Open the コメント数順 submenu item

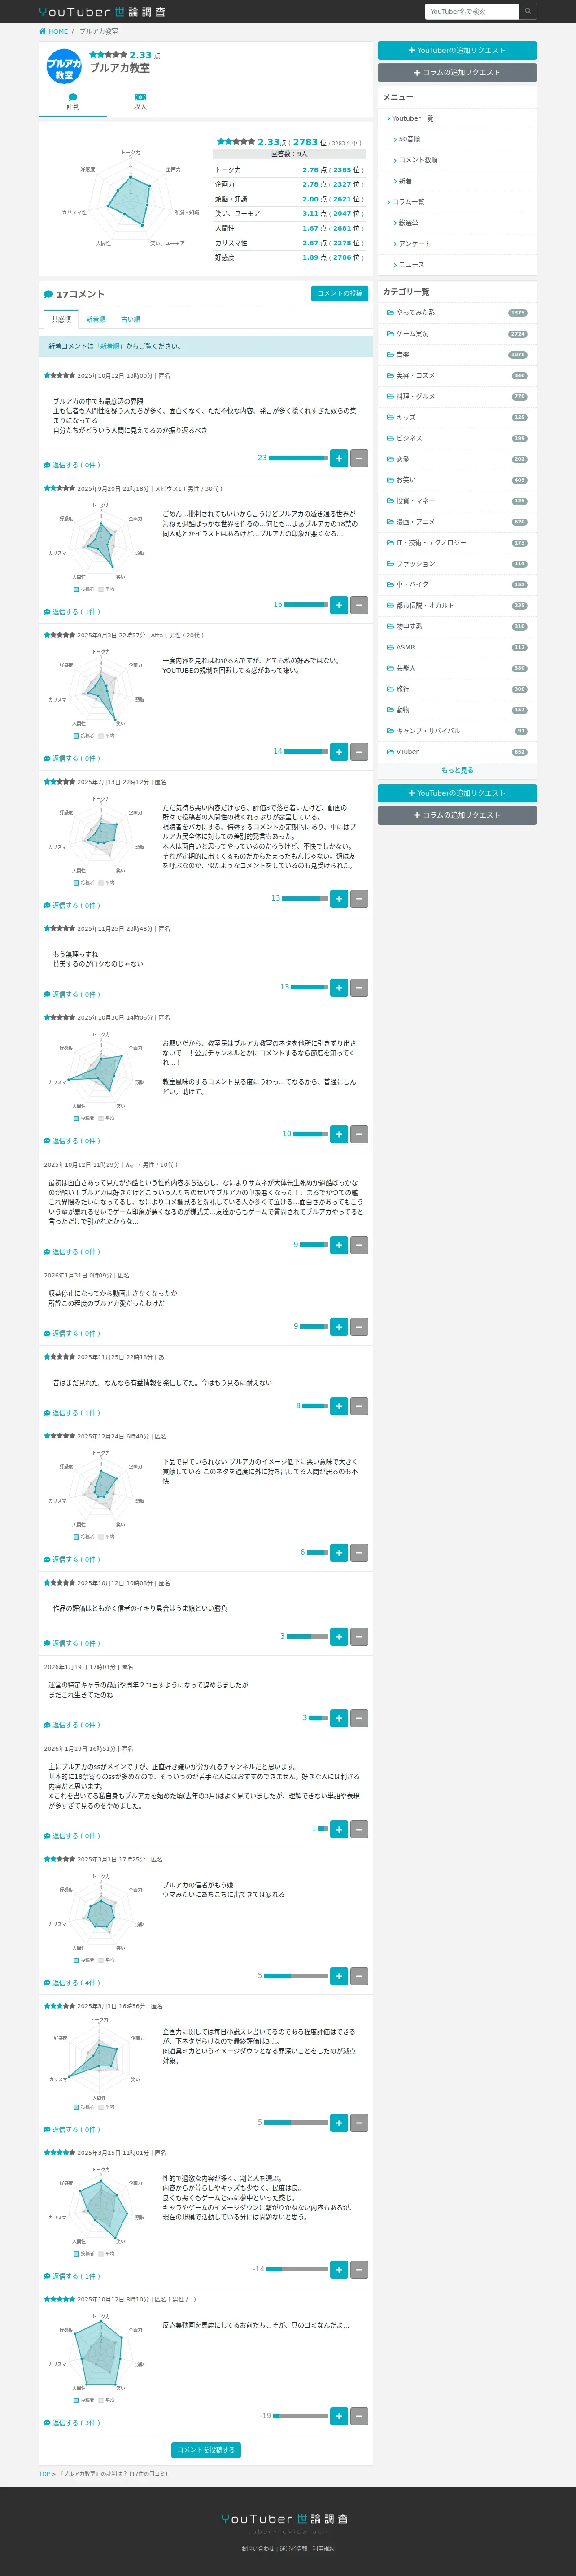tap(457, 160)
